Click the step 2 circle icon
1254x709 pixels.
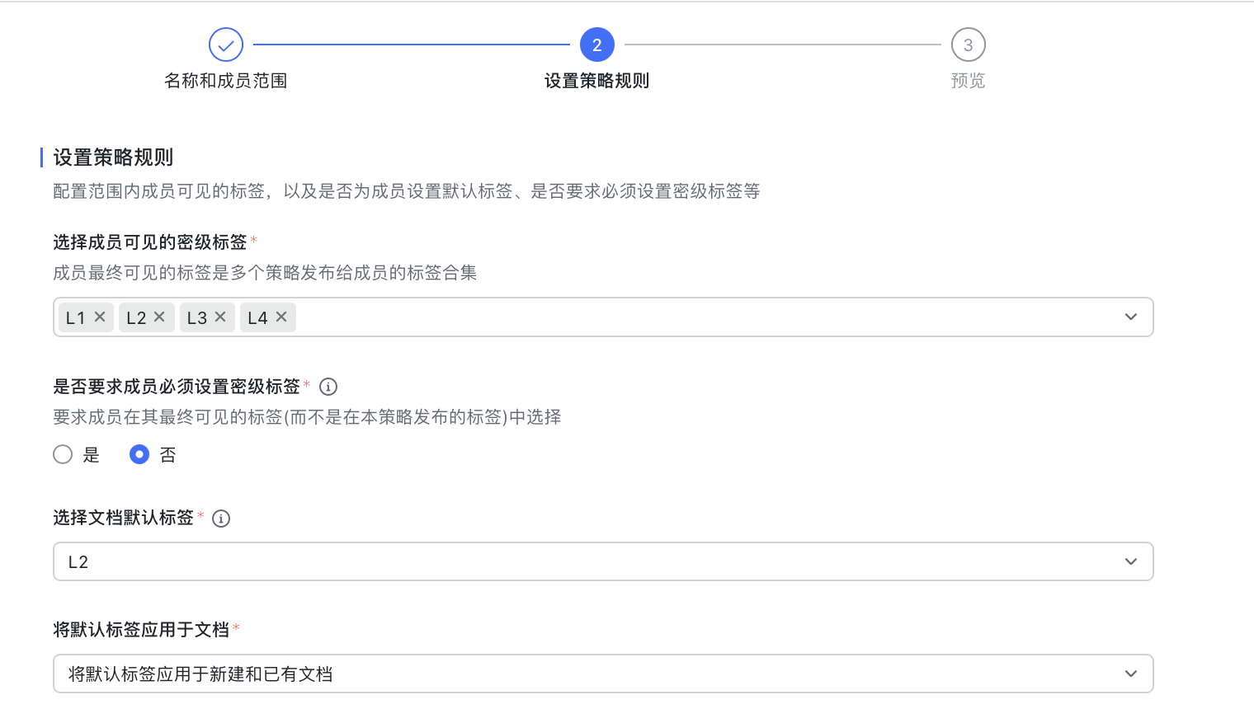coord(597,45)
